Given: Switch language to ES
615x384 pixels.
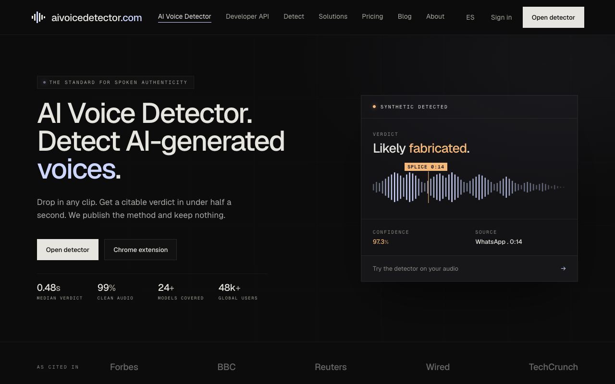Looking at the screenshot, I should (x=470, y=17).
